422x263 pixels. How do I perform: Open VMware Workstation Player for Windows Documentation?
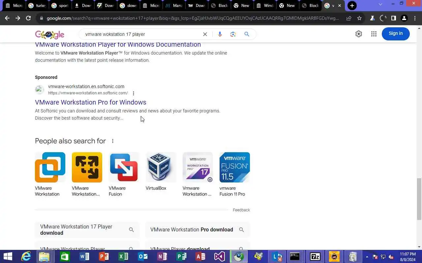click(118, 44)
